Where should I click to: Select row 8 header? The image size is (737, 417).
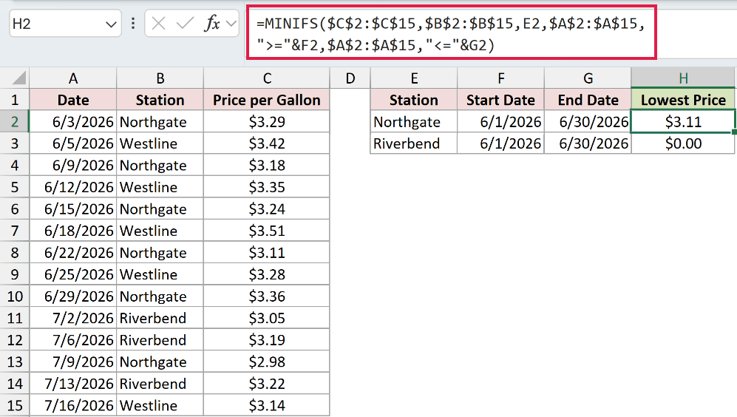[15, 252]
